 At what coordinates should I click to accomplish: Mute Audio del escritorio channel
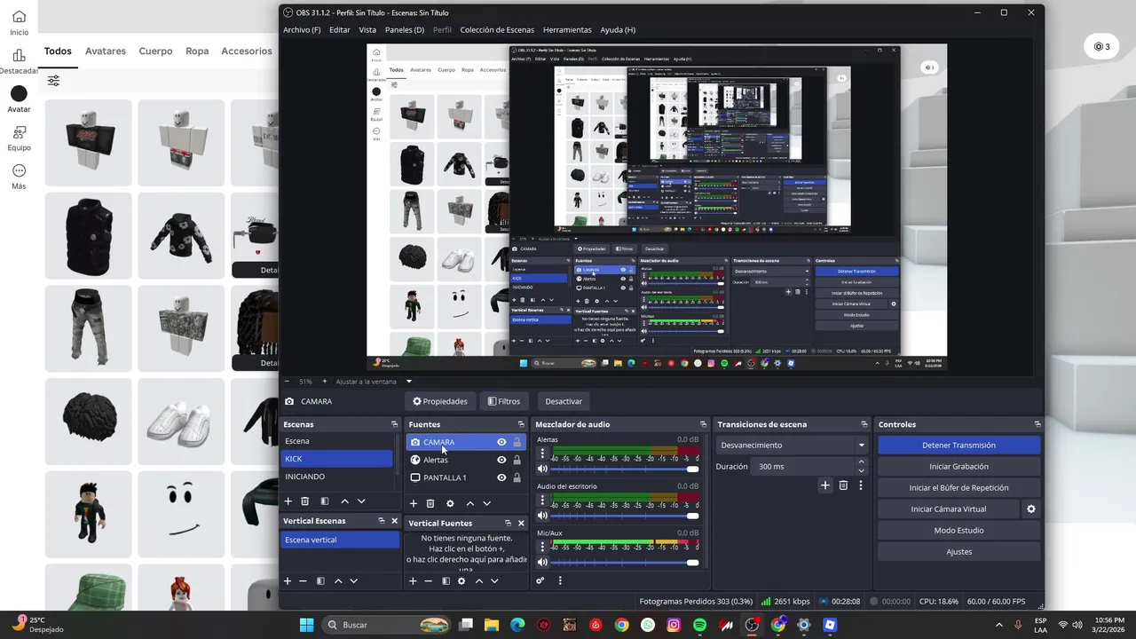click(x=542, y=516)
